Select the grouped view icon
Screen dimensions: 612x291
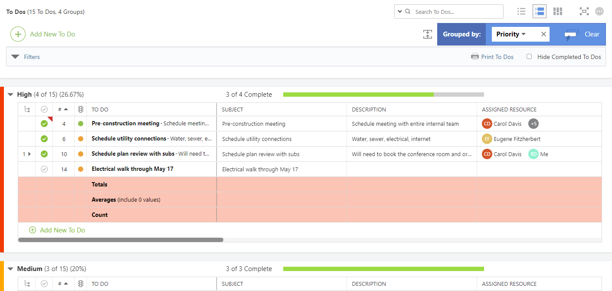pos(540,12)
